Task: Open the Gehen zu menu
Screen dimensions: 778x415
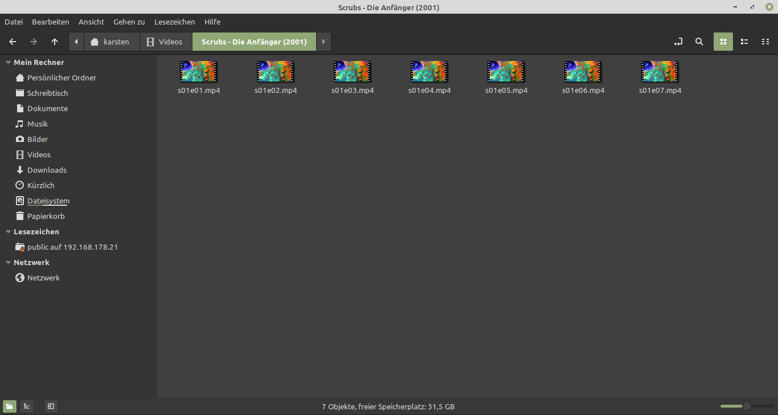Action: [129, 22]
